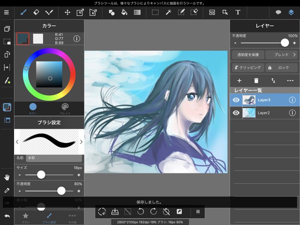Show next brush with right chevron
Screen dimensions: 300x225
pos(81,142)
